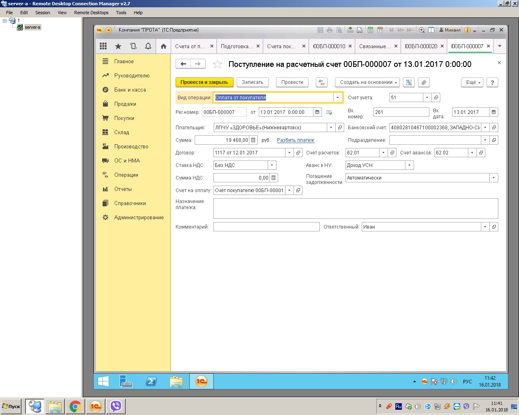
Task: Open the Продажи section
Action: 125,104
